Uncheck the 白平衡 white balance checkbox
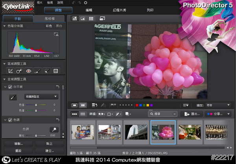 click(x=10, y=87)
